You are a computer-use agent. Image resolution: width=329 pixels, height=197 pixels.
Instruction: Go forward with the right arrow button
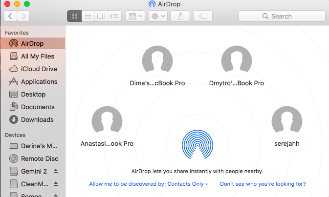point(23,16)
